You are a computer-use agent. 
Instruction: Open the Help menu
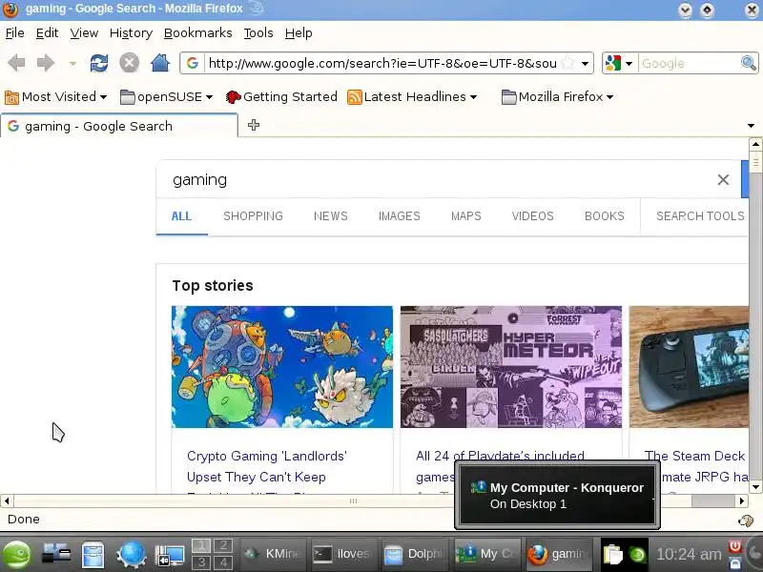[x=299, y=33]
